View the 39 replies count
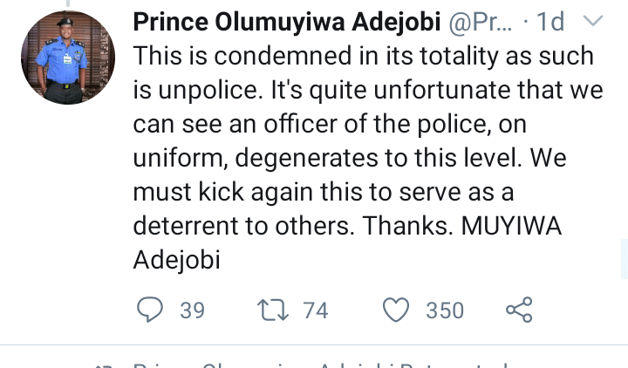This screenshot has height=368, width=628. click(x=192, y=310)
